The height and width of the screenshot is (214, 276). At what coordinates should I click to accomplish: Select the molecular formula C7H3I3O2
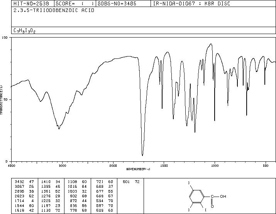click(x=24, y=31)
